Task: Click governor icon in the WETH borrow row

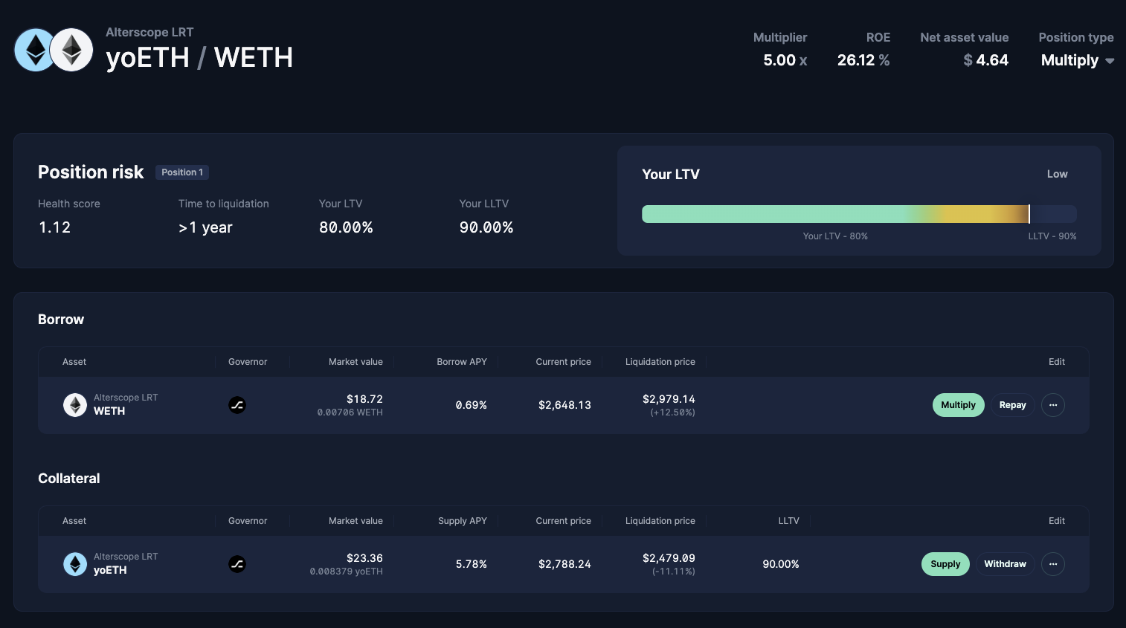Action: (x=237, y=405)
